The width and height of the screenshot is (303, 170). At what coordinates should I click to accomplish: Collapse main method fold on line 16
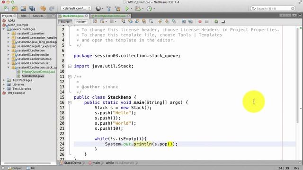(x=70, y=103)
